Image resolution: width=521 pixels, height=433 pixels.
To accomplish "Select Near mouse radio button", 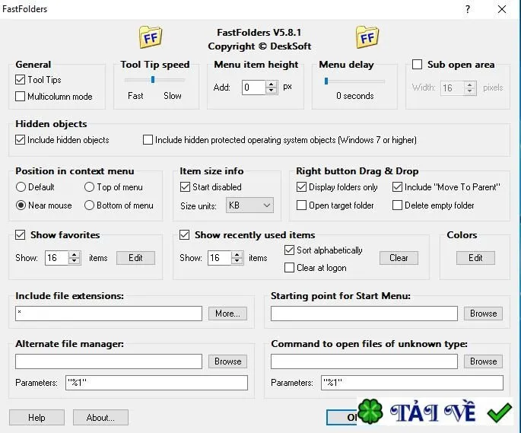I will [21, 205].
